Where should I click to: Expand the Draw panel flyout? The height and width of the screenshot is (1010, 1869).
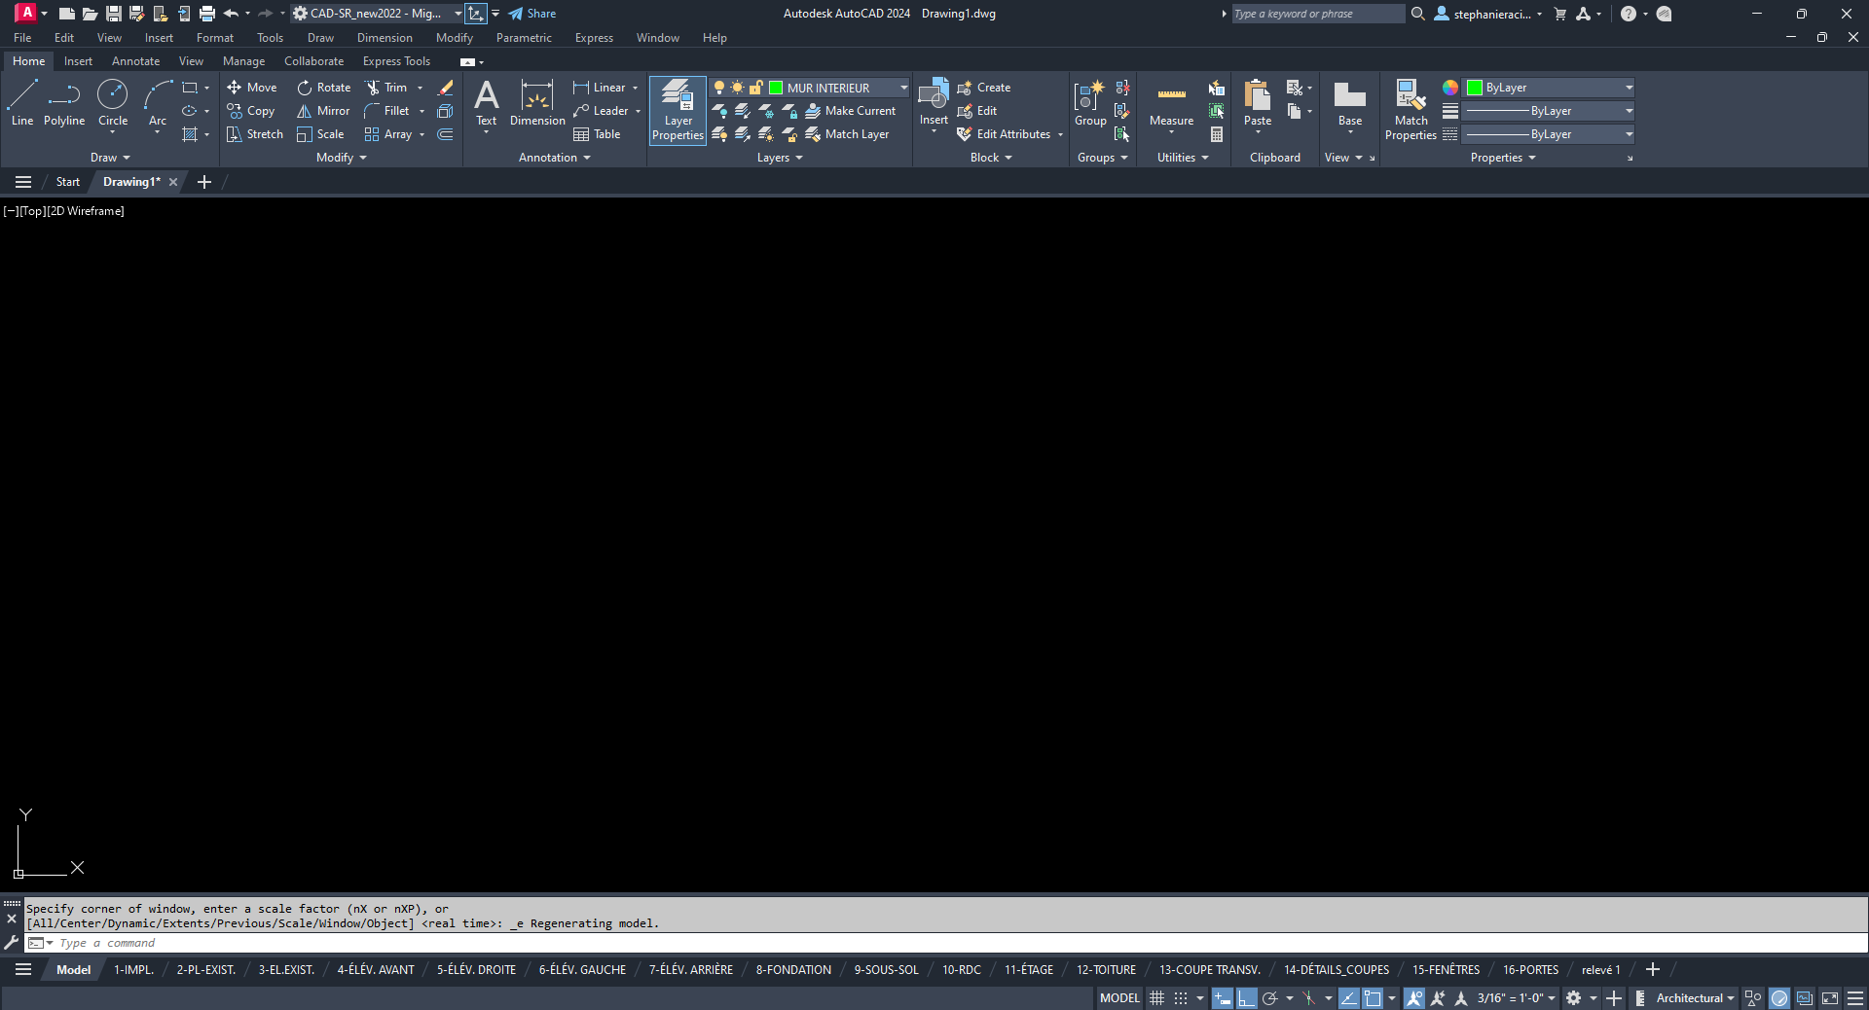110,158
